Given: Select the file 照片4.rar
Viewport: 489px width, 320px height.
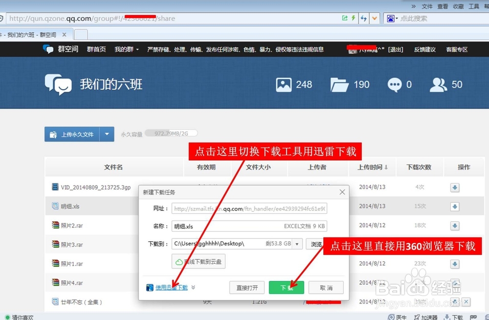Looking at the screenshot, I should click(72, 283).
